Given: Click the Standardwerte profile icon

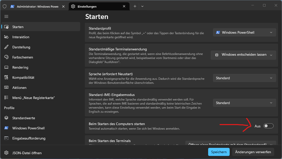Looking at the screenshot, I should pyautogui.click(x=6, y=118).
